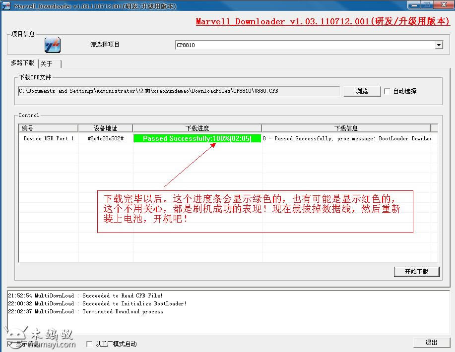Minimize the Marvell Downloader window
Image resolution: width=455 pixels, height=352 pixels.
(414, 5)
